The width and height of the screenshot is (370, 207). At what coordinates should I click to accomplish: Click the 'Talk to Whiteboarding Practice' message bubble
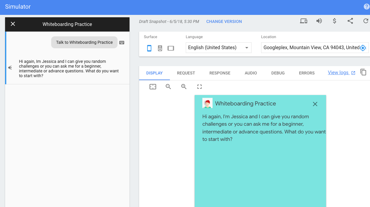coord(84,42)
